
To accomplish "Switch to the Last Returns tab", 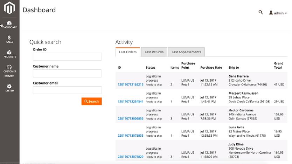I will tap(154, 52).
